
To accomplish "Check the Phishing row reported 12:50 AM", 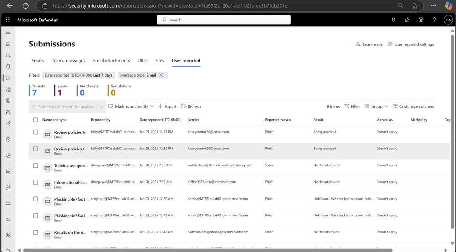I will tap(36, 199).
